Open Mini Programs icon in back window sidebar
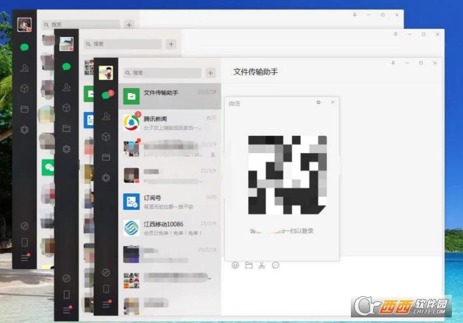Viewport: 463px width, 323px height. pyautogui.click(x=25, y=226)
